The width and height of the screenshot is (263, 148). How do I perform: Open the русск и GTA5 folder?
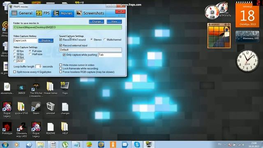(x=21, y=108)
